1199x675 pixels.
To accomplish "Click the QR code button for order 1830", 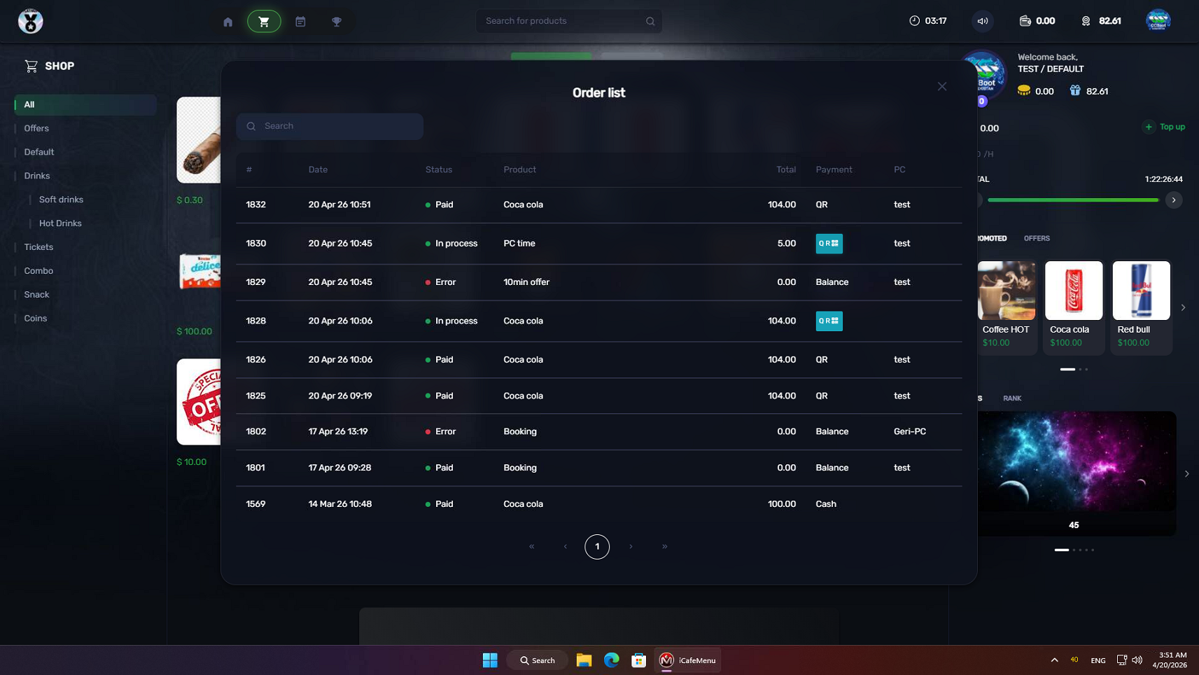I will coord(829,244).
